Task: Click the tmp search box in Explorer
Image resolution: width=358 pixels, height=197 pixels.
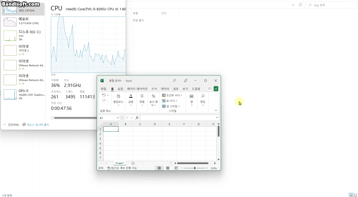Action: [x=331, y=5]
